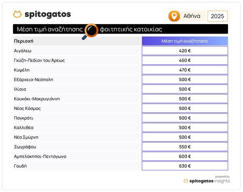Select the Αθήνα city label
This screenshot has width=243, height=192.
(192, 16)
